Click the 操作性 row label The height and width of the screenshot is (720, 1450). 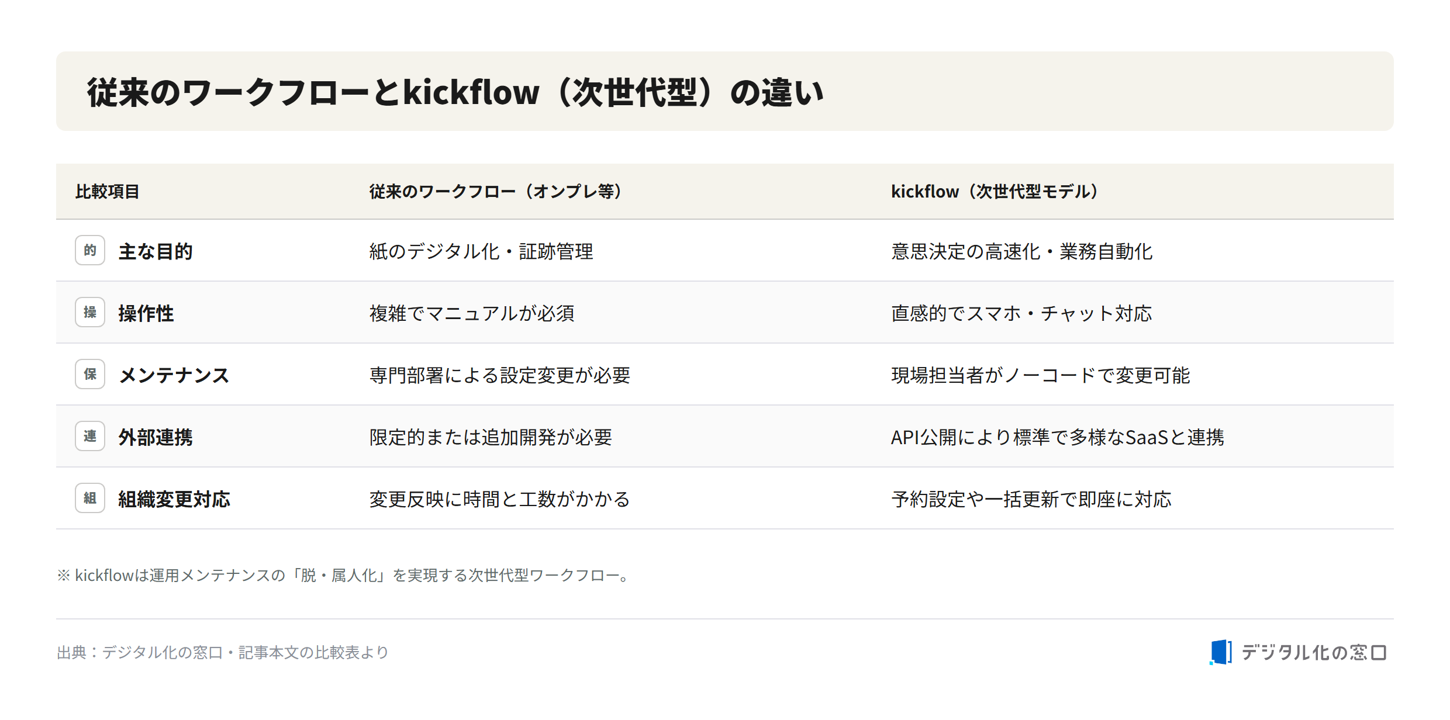[146, 313]
